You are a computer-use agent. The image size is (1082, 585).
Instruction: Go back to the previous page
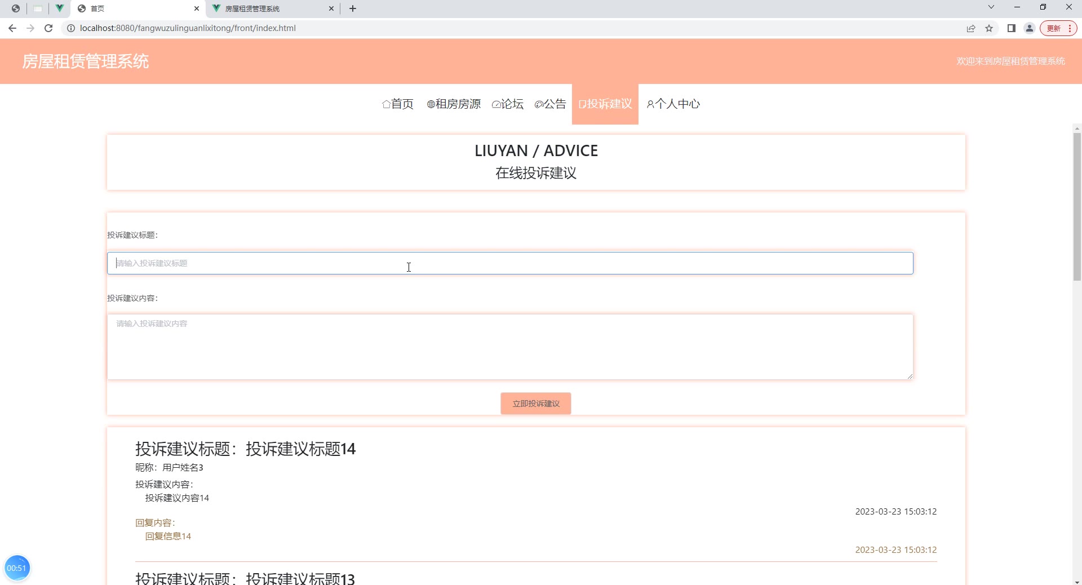tap(12, 28)
